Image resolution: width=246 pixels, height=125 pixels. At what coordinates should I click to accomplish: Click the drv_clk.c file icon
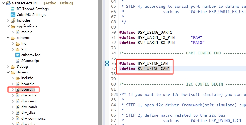click(18, 113)
